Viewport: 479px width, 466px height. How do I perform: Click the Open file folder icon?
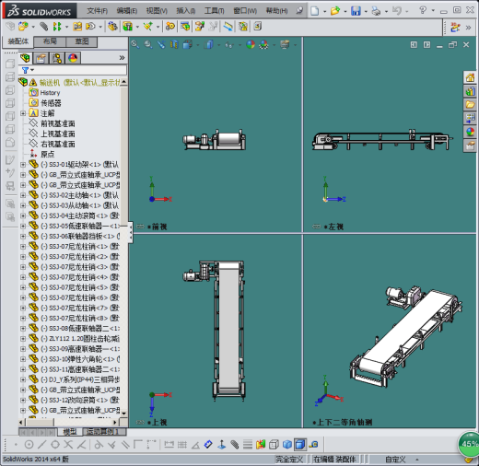pos(335,11)
